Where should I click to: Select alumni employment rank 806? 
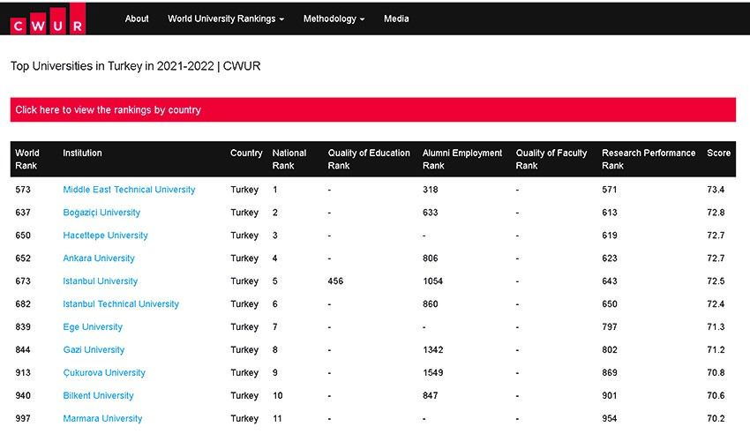[x=430, y=258]
